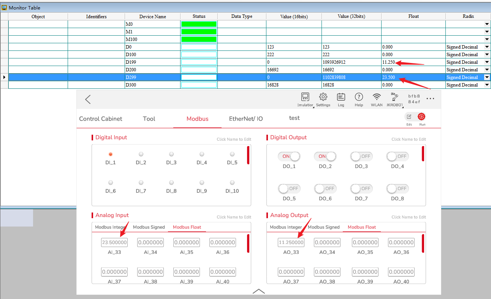
Task: Click the back arrow icon
Action: [x=88, y=99]
